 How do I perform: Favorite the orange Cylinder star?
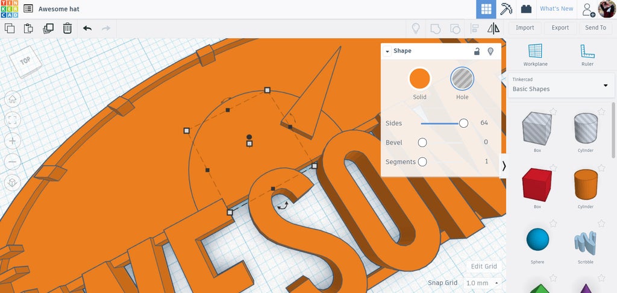tap(601, 168)
